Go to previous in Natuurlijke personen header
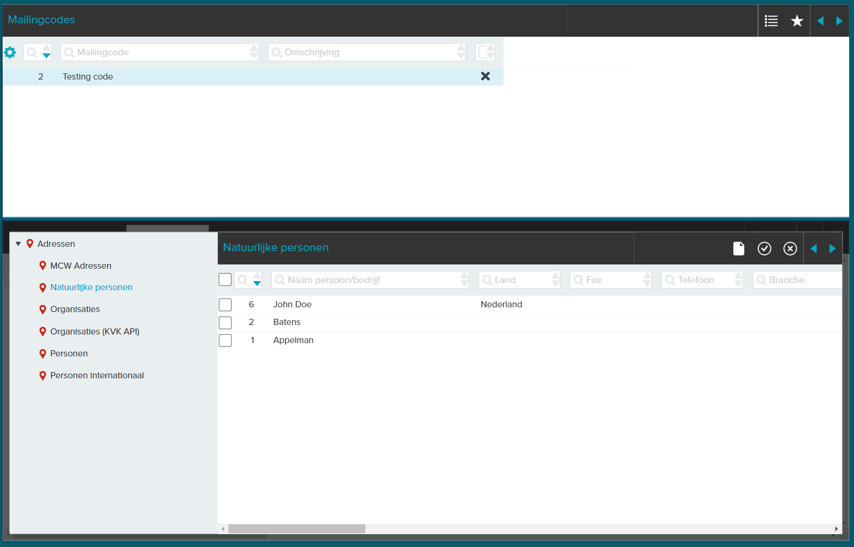854x547 pixels. (x=814, y=248)
